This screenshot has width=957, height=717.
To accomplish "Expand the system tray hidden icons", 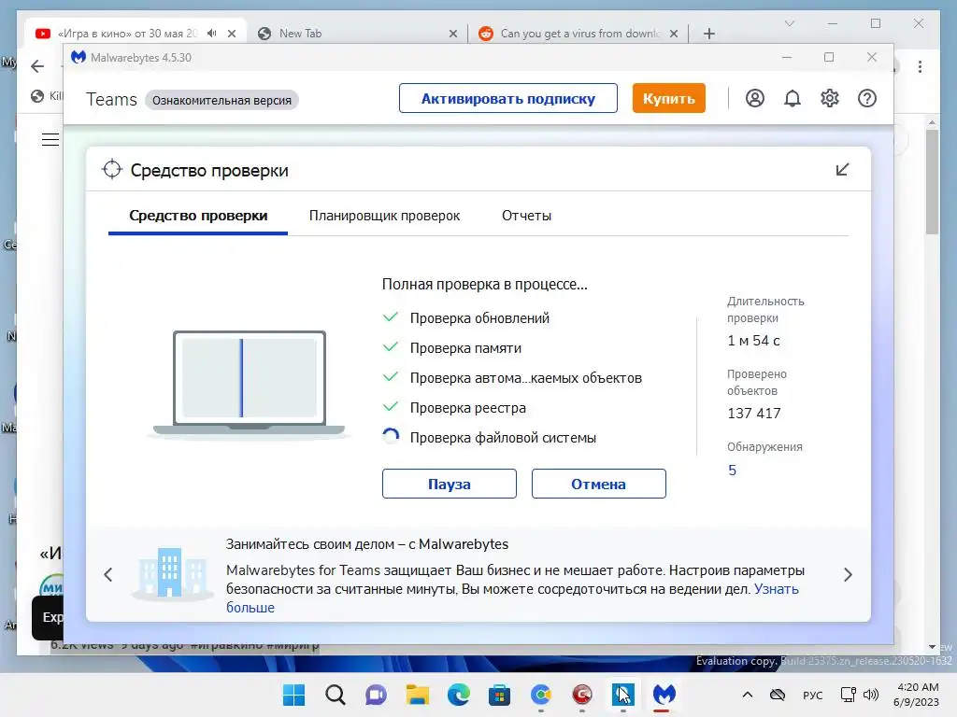I will [x=747, y=695].
